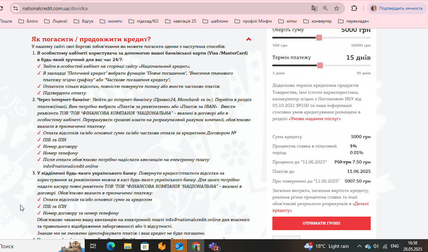Switch to Chrome on the taskbar
The image size is (428, 252).
[x=196, y=246]
